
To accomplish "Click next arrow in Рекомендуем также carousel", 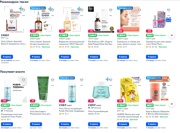I will coord(172,35).
